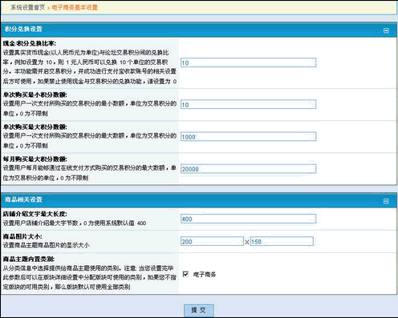398x318 pixels.
Task: Select the 电子商务基本设置 breadcrumb item
Action: pos(75,7)
